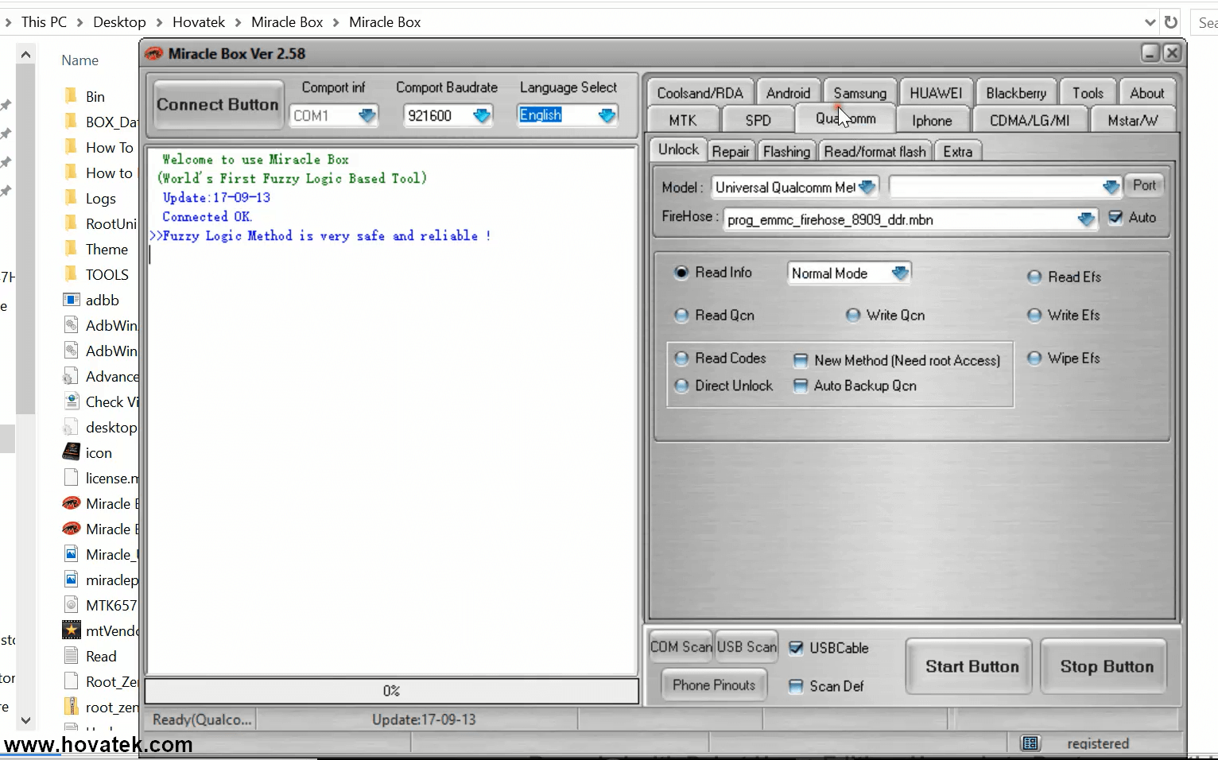Uncheck the USBCable checkbox
This screenshot has width=1218, height=760.
point(796,648)
